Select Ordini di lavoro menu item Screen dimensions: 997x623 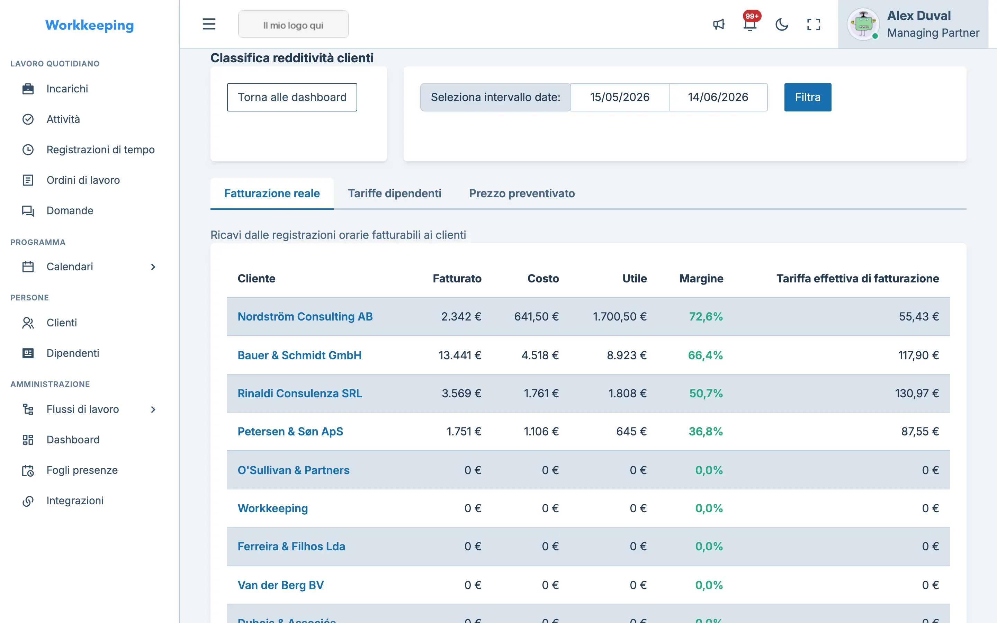pyautogui.click(x=83, y=180)
